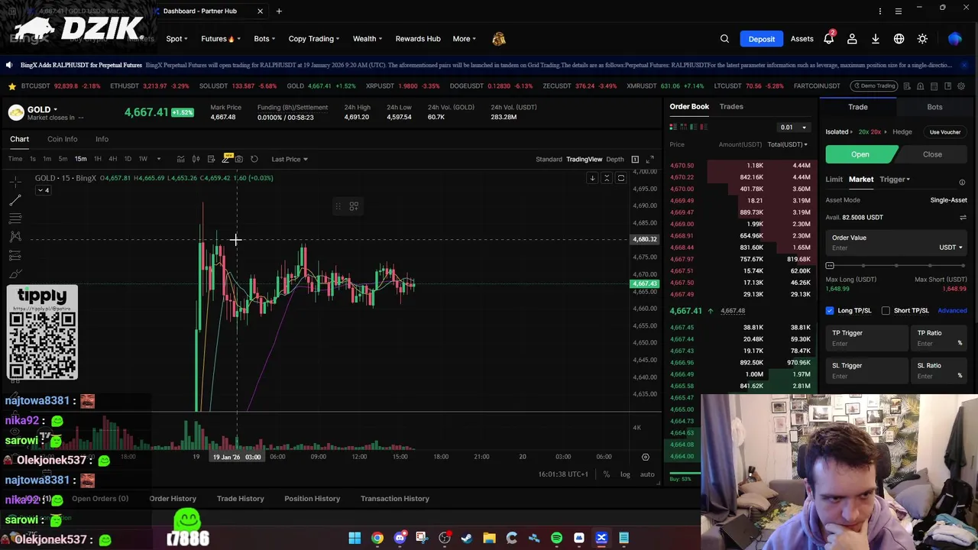Open Spotify from the taskbar
The height and width of the screenshot is (550, 978).
point(556,539)
